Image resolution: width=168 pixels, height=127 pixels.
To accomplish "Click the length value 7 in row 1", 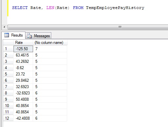I will (50, 49).
